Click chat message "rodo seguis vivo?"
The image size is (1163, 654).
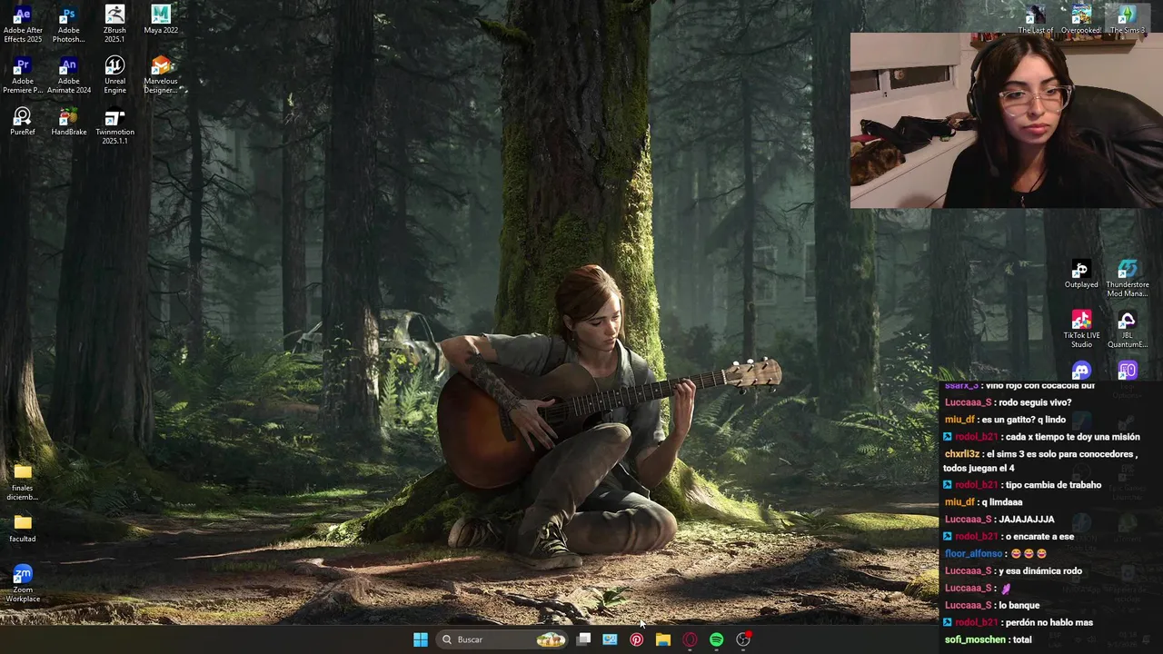pos(1034,402)
